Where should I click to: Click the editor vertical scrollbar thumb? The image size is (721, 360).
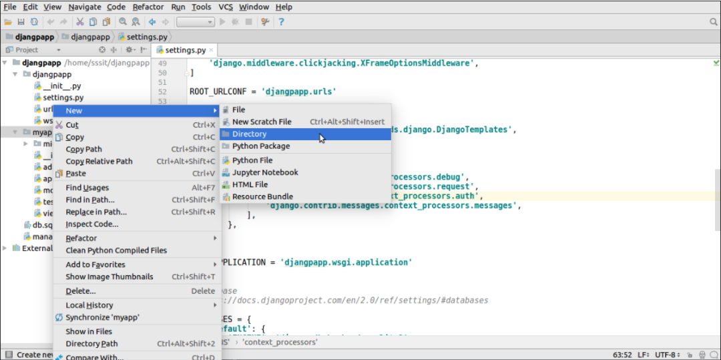click(718, 198)
